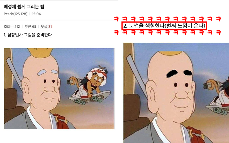Click the 조회수 512 view count
The image size is (229, 143).
12,26
